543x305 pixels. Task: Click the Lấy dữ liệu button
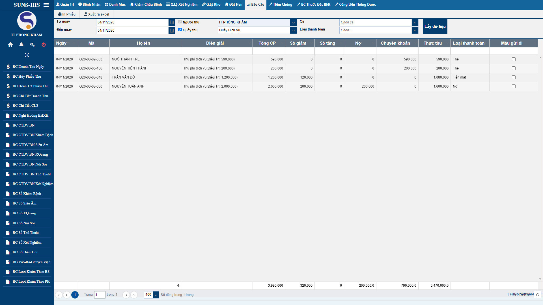tap(435, 27)
